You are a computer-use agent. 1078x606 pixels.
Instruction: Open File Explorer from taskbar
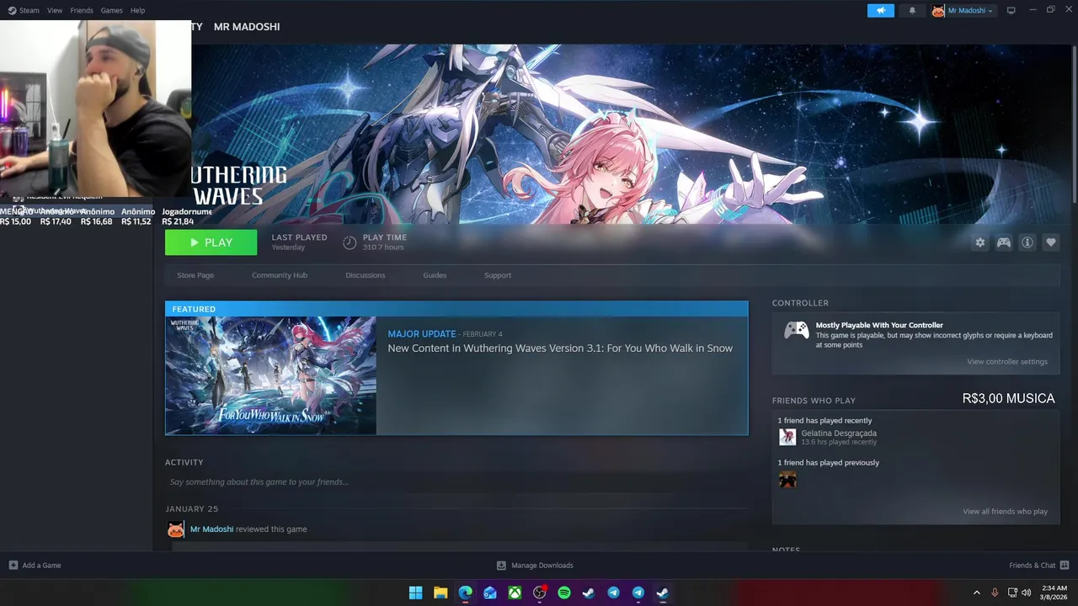click(x=440, y=593)
